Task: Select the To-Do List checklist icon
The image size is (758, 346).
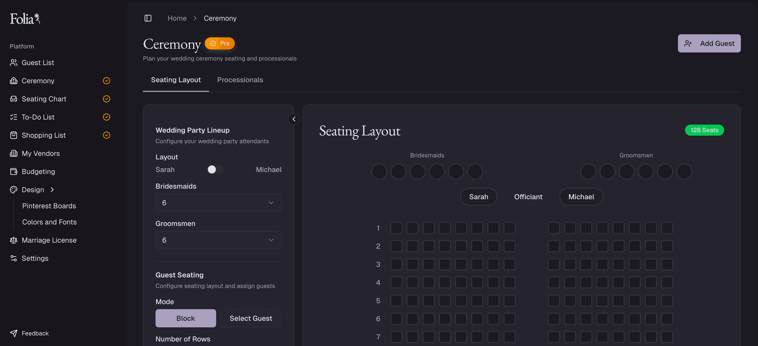Action: (x=14, y=117)
